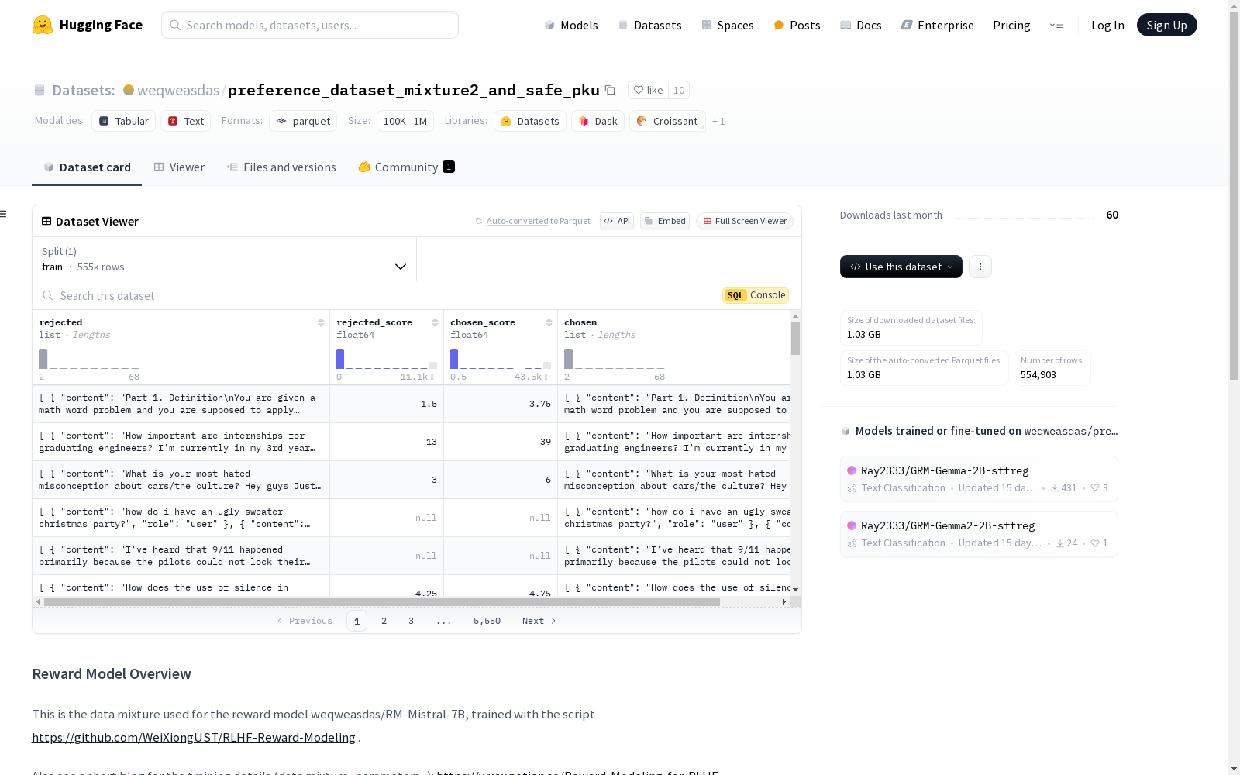Screen dimensions: 1240x775
Task: Switch to the Viewer tab
Action: click(x=179, y=167)
